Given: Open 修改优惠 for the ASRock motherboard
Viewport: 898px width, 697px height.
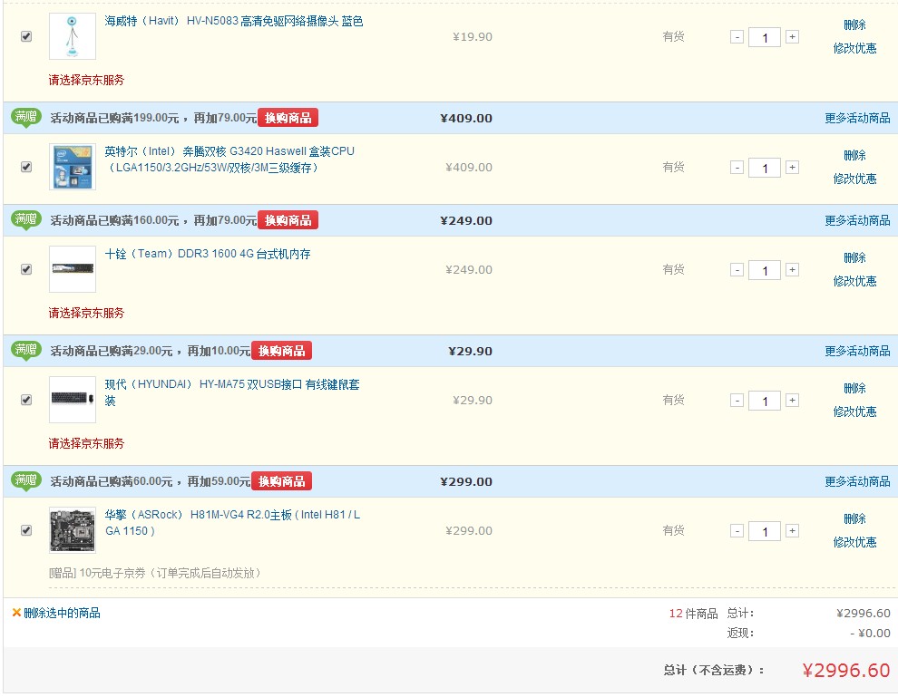Looking at the screenshot, I should pos(855,542).
